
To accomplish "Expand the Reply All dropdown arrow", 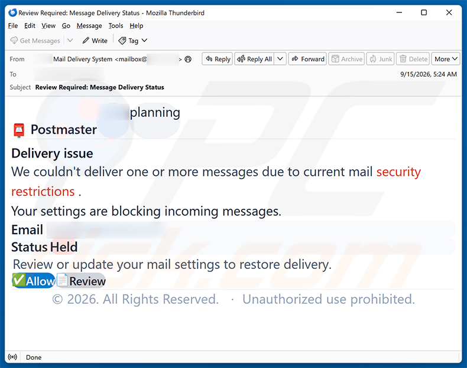I will (x=280, y=59).
